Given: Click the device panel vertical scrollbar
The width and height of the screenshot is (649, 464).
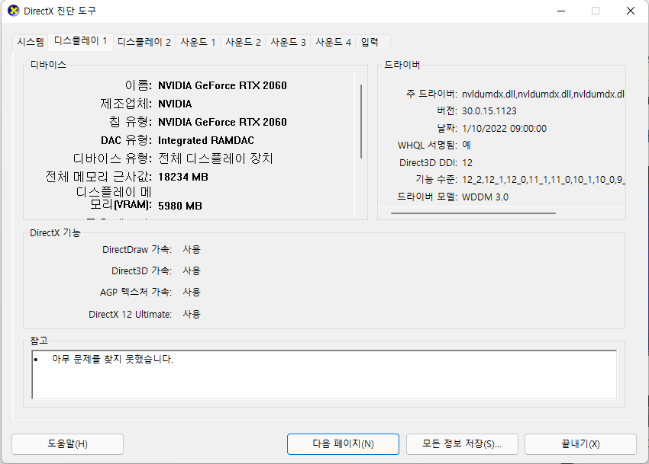Looking at the screenshot, I should (361, 121).
